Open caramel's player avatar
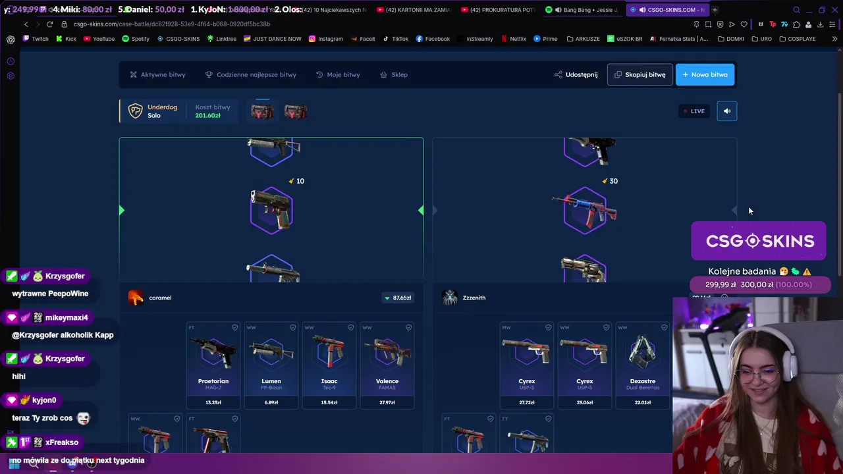 tap(136, 298)
